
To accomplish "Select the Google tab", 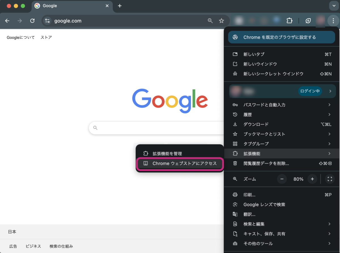I will 72,6.
